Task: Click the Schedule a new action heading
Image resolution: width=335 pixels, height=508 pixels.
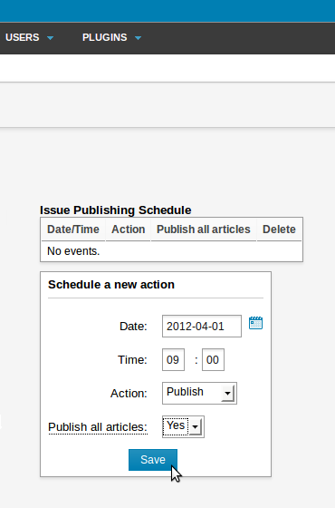Action: [111, 285]
